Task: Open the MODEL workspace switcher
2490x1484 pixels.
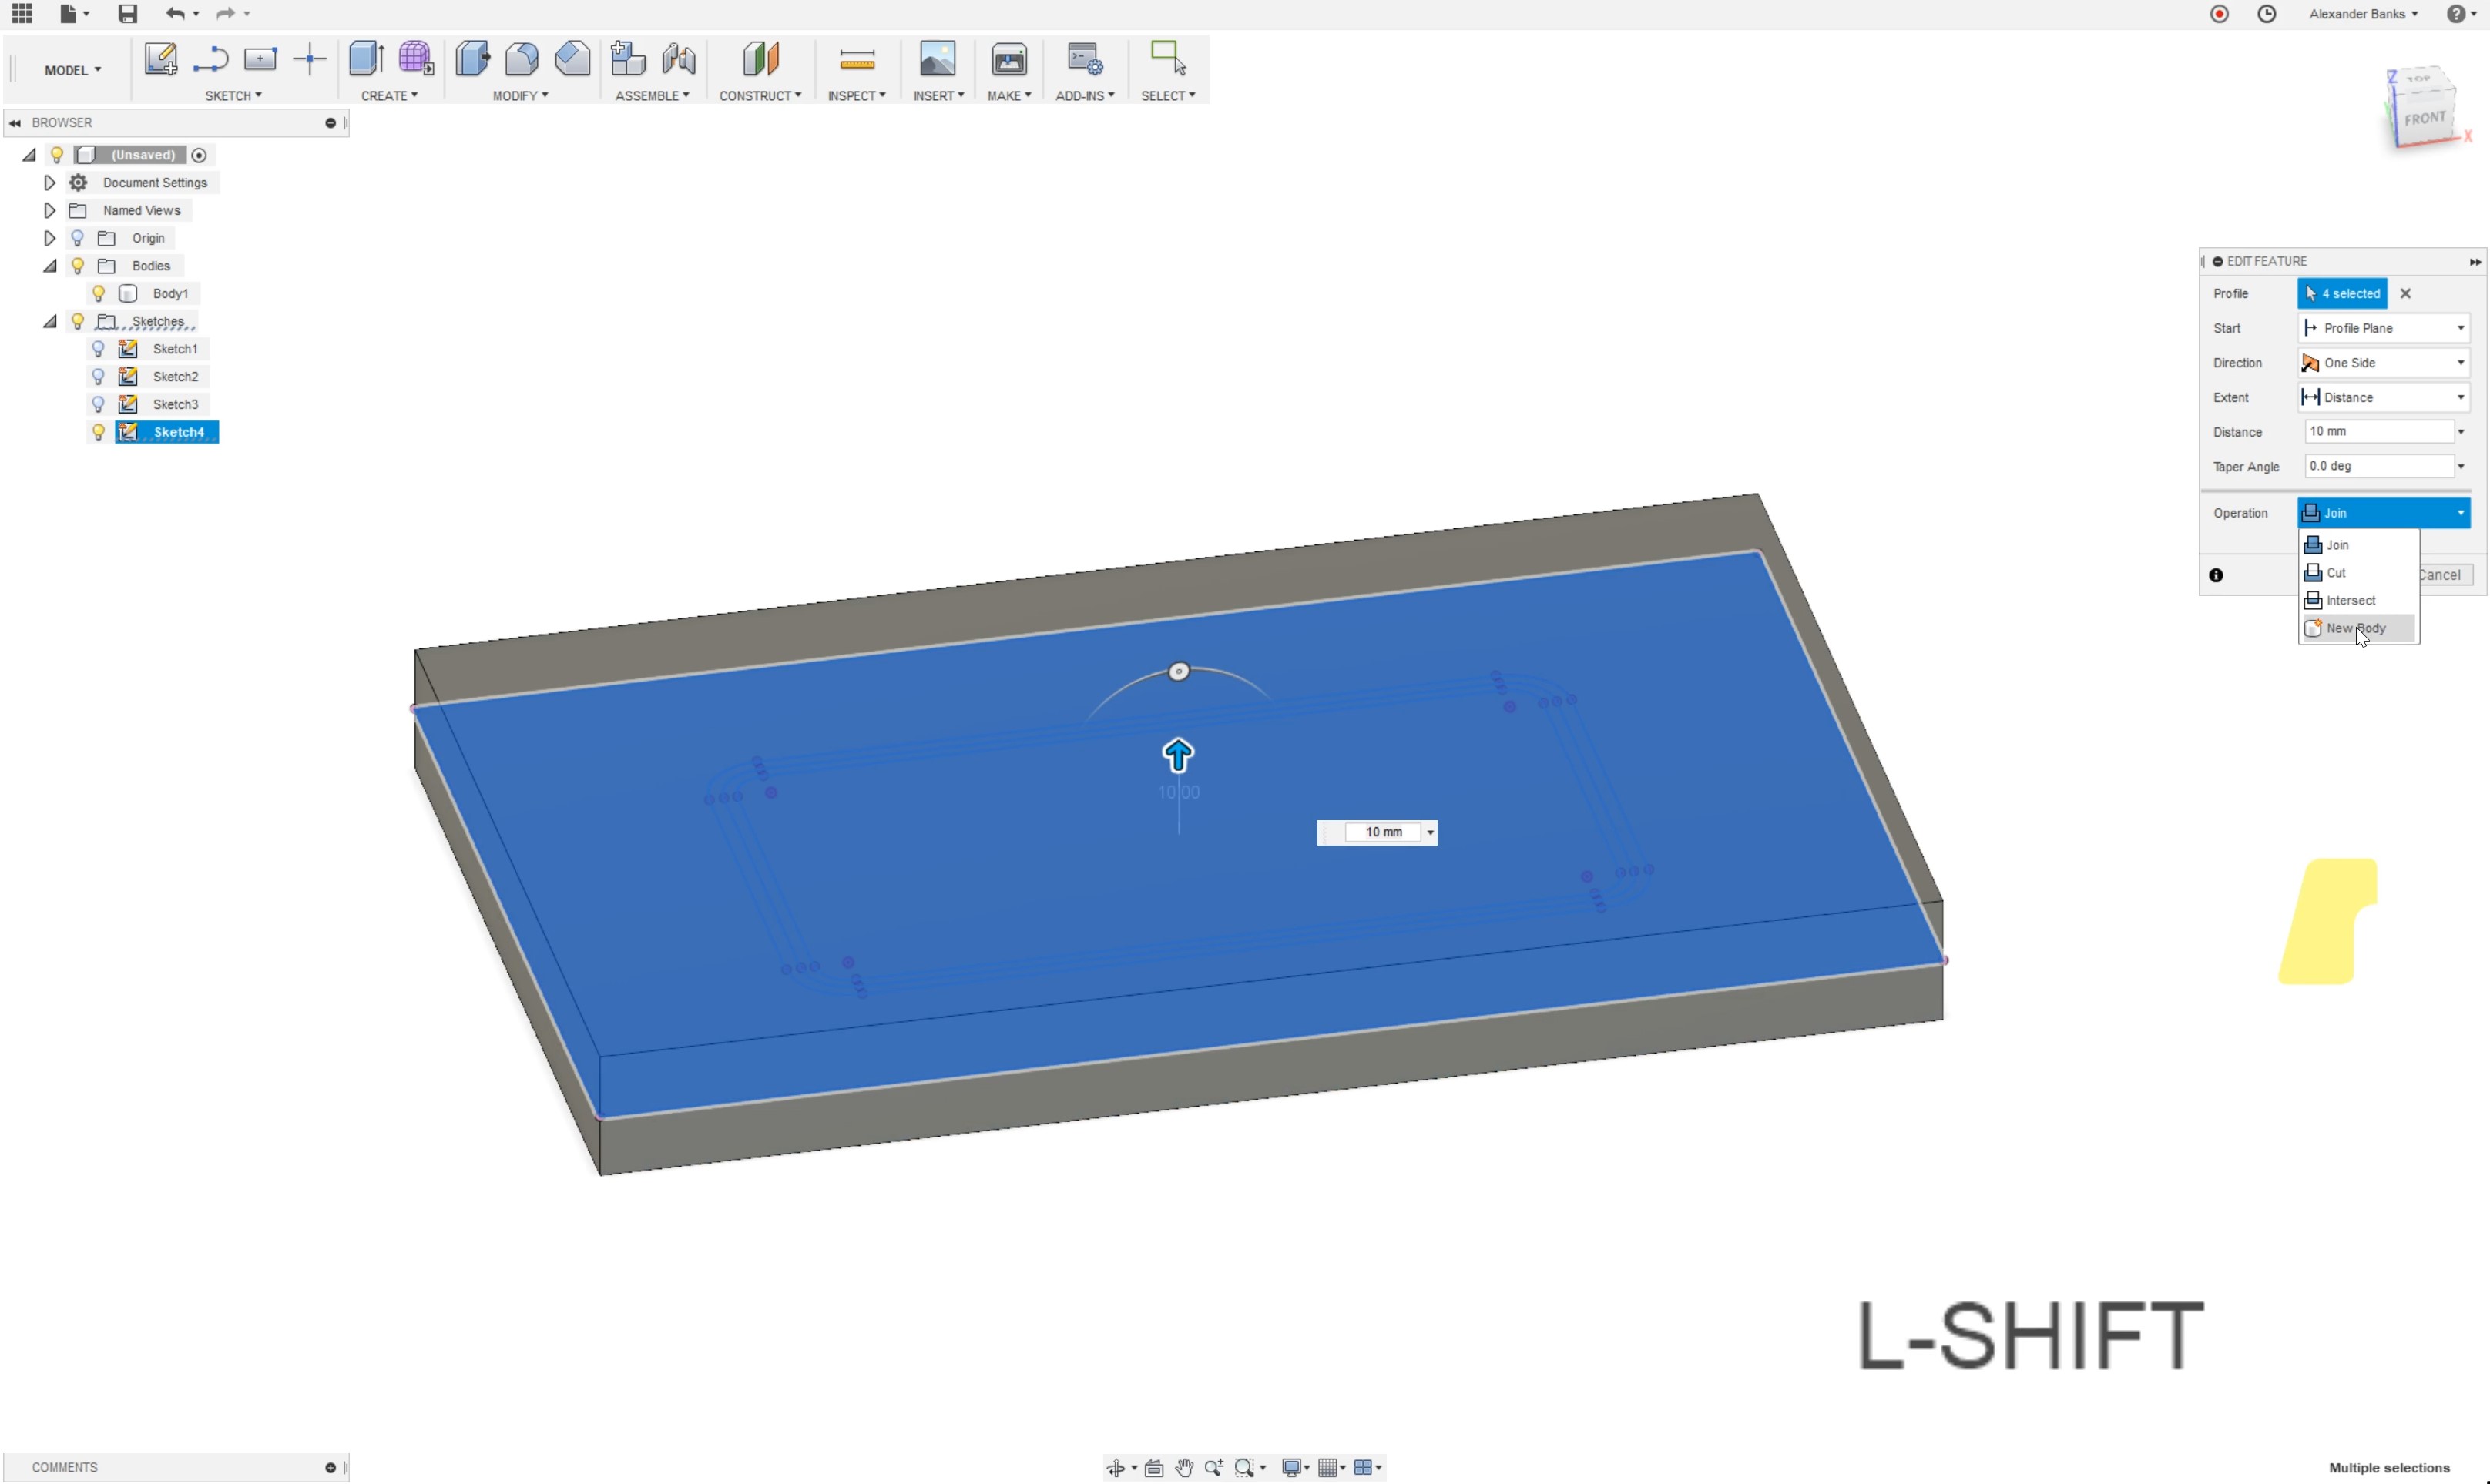Action: [x=72, y=70]
